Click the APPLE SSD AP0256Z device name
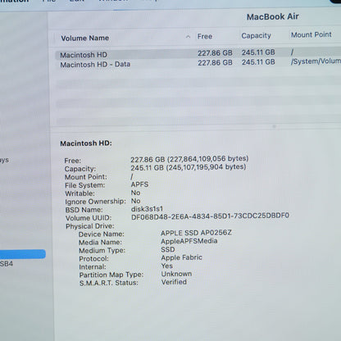This screenshot has width=341, height=341. [x=196, y=233]
